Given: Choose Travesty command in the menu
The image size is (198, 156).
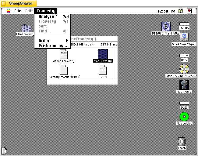Looking at the screenshot, I should point(52,21).
